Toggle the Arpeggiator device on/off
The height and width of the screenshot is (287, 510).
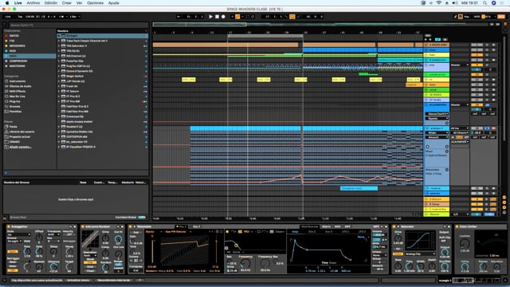pyautogui.click(x=9, y=226)
